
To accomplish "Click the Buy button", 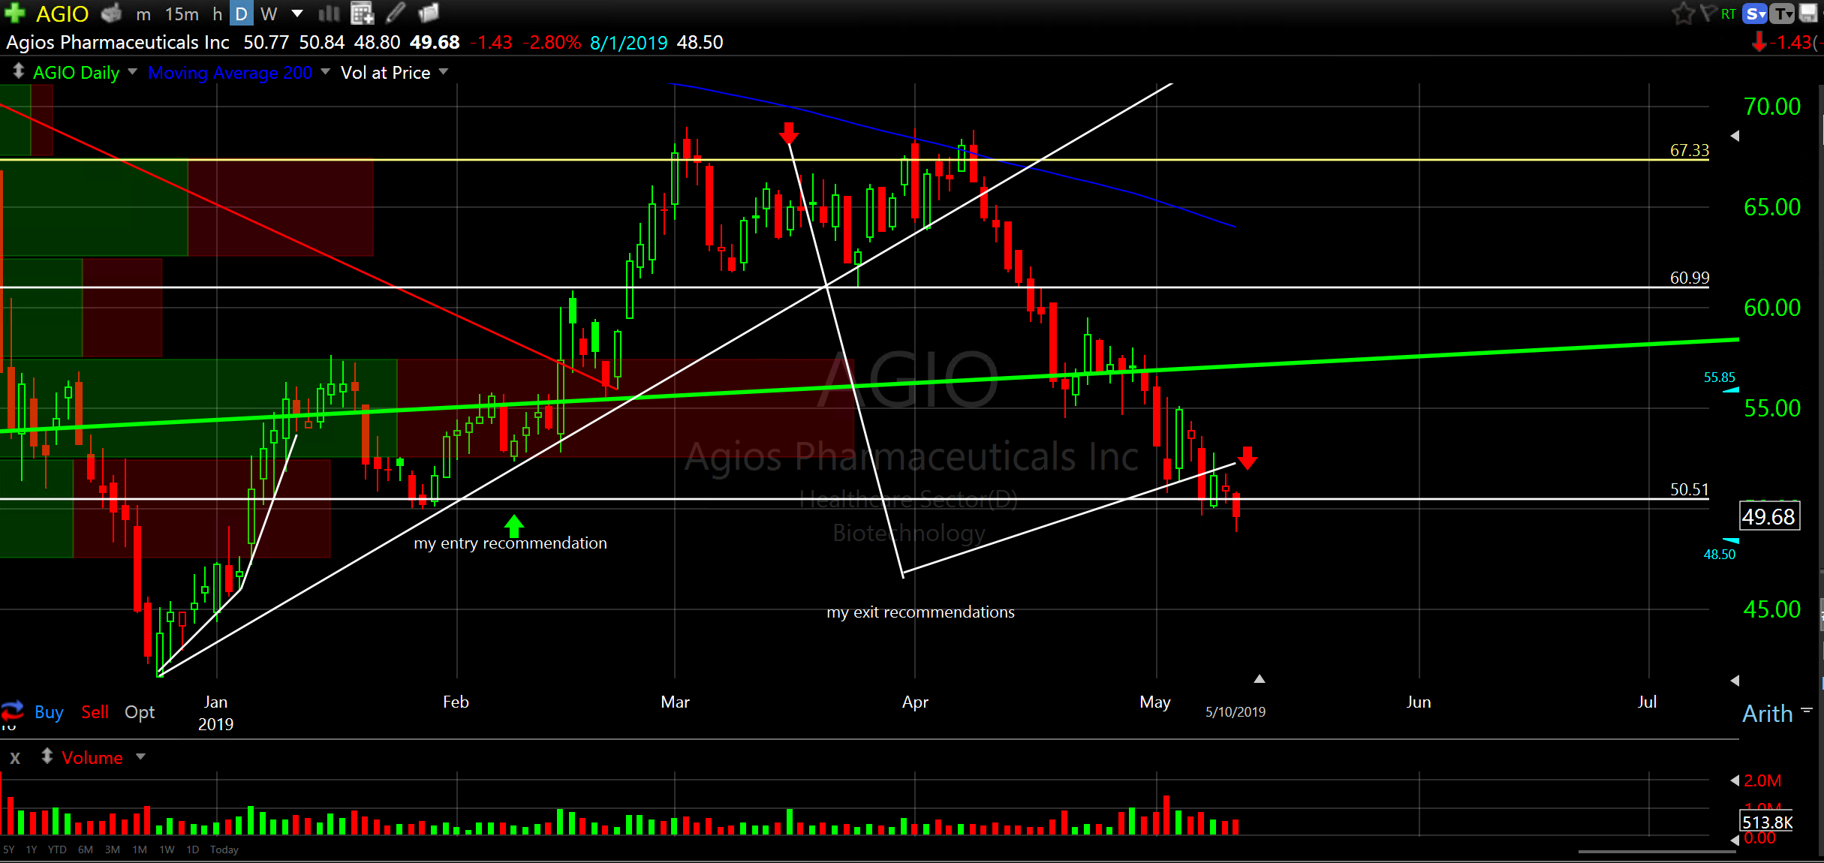I will 49,712.
